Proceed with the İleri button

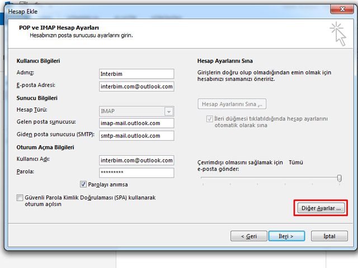pyautogui.click(x=286, y=236)
